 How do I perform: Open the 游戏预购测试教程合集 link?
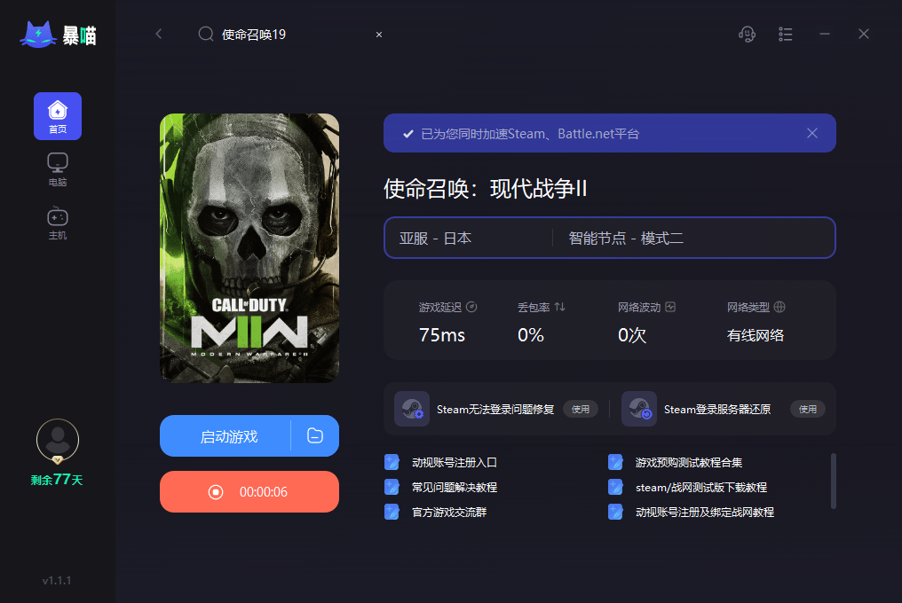tap(689, 462)
